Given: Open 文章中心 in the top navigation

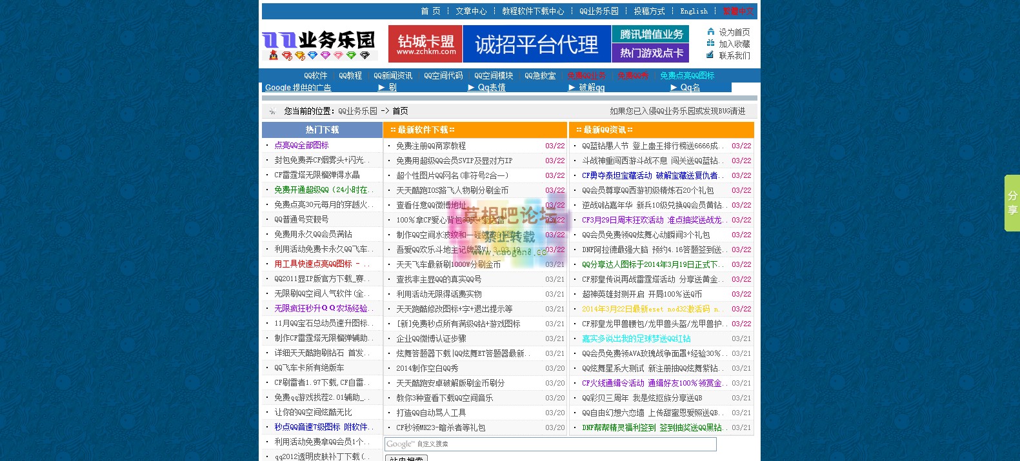Looking at the screenshot, I should coord(471,11).
